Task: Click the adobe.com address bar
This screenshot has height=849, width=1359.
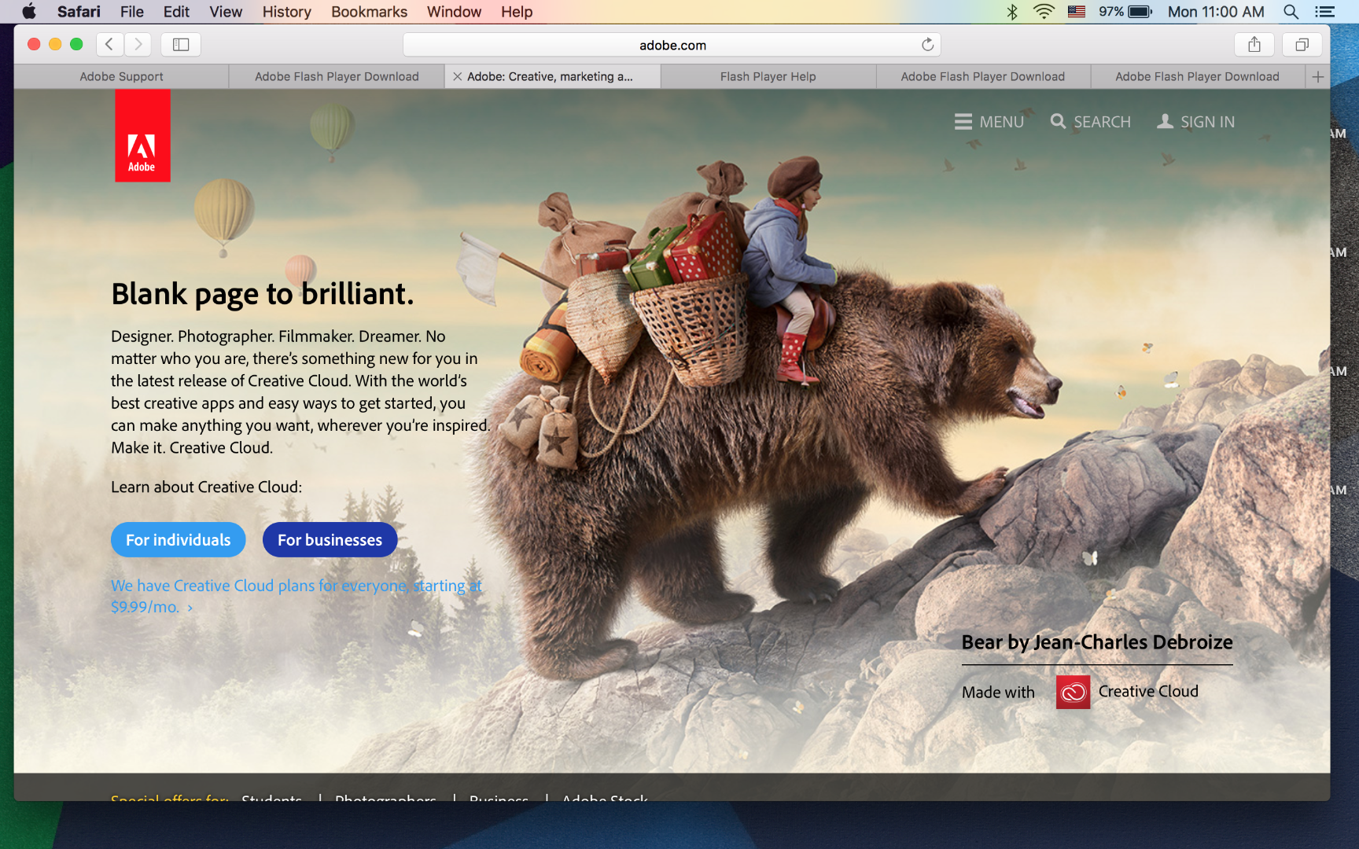Action: click(x=672, y=45)
